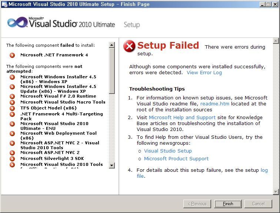The image size is (280, 213).
Task: Visit the Microsoft Help and Support link
Action: [x=182, y=118]
